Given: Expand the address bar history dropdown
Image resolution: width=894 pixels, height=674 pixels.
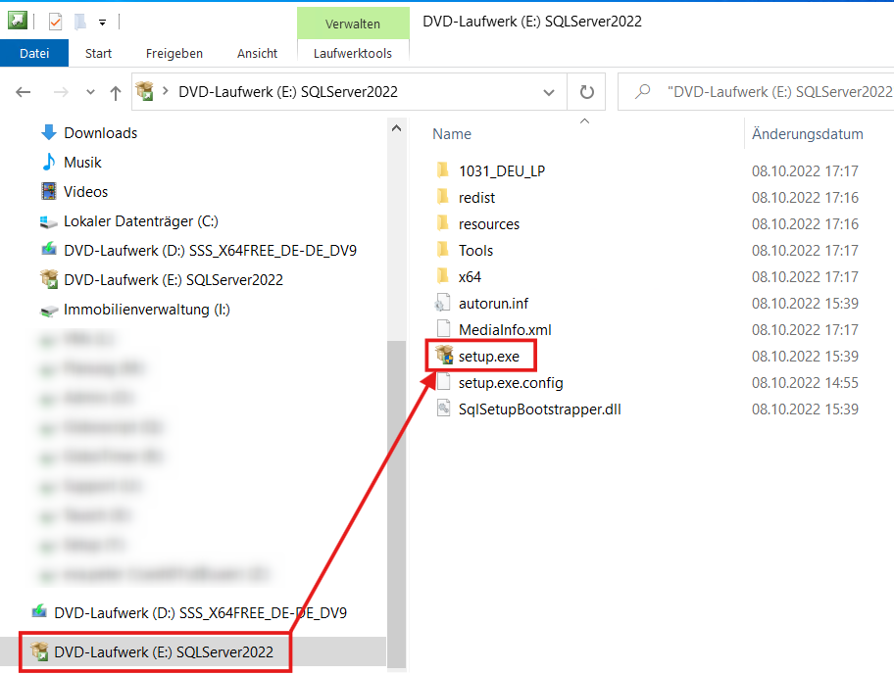Looking at the screenshot, I should [x=549, y=92].
